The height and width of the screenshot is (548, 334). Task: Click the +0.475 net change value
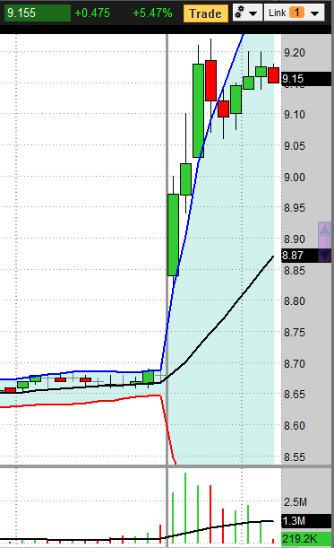[x=92, y=13]
